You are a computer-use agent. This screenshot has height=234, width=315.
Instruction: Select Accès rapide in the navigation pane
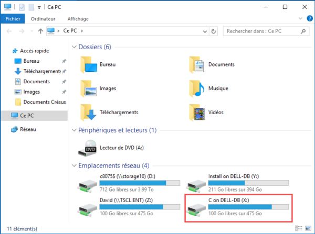coord(34,51)
